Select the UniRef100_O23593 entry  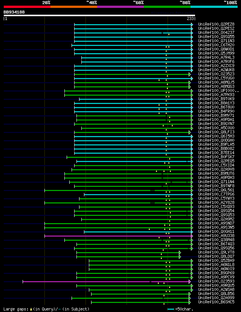(216, 281)
